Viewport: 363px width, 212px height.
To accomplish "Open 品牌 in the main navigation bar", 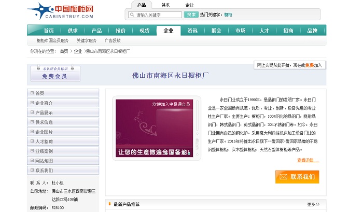I will point(312,31).
